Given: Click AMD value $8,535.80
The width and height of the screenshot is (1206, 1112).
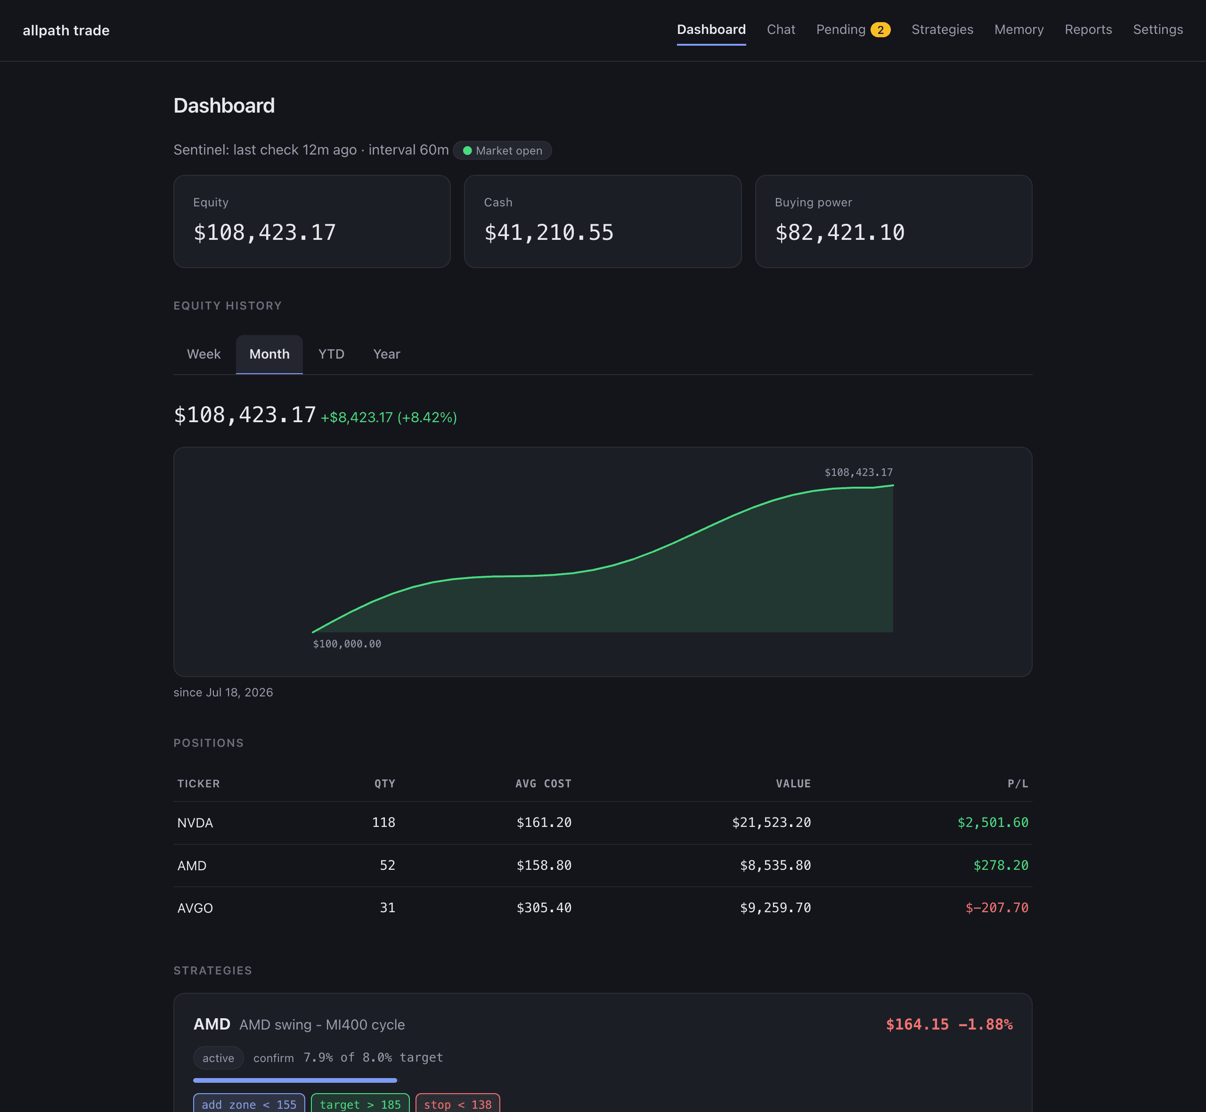Looking at the screenshot, I should tap(775, 865).
